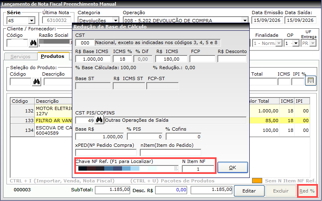Focus the xPED Nº Pedido Compra field
Viewport: 322px width, 201px height.
[106, 152]
